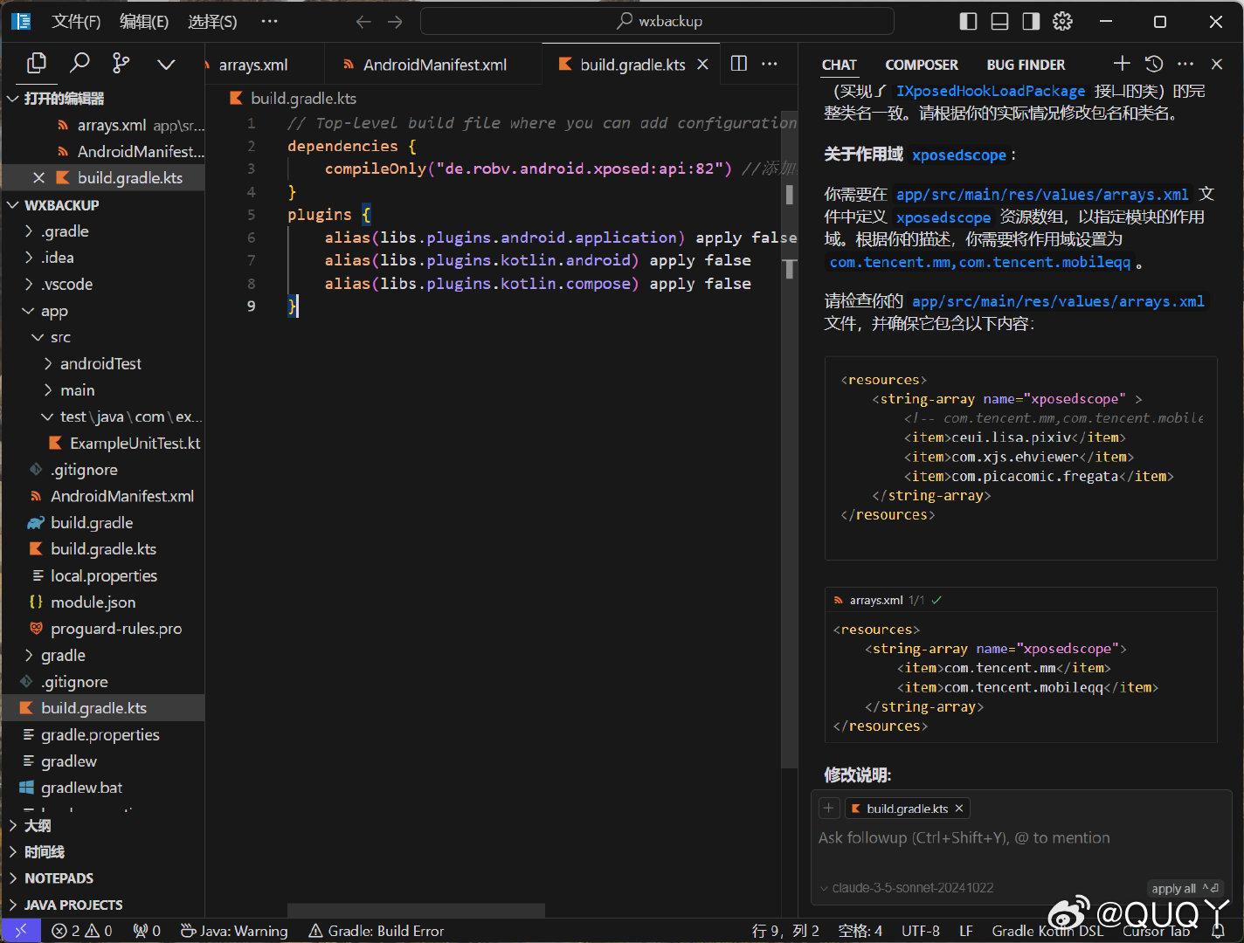
Task: Select the claude-3-5-sonnet model dropdown
Action: coord(906,888)
